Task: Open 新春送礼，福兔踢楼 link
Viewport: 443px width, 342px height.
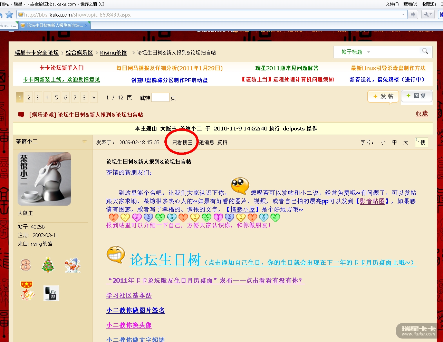Action: point(387,79)
